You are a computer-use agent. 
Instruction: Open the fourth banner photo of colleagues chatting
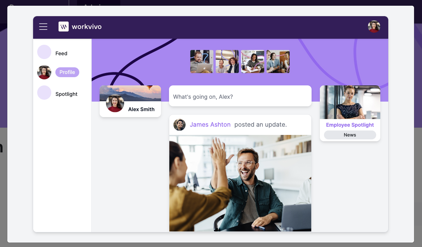[x=278, y=62]
